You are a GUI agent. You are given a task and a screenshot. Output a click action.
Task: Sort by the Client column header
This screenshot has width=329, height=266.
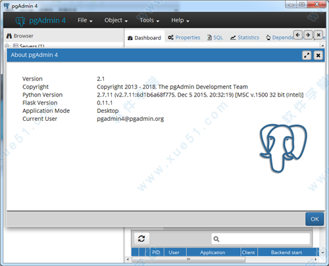click(249, 252)
